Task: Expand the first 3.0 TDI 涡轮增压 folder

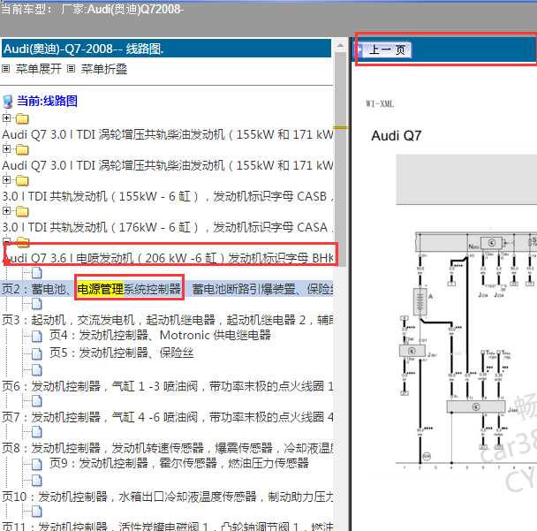Action: 6,118
